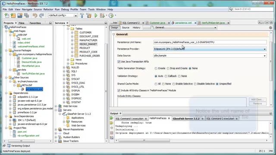The height and width of the screenshot is (155, 276).
Task: Click the Open Project toolbar icon
Action: [x=20, y=15]
